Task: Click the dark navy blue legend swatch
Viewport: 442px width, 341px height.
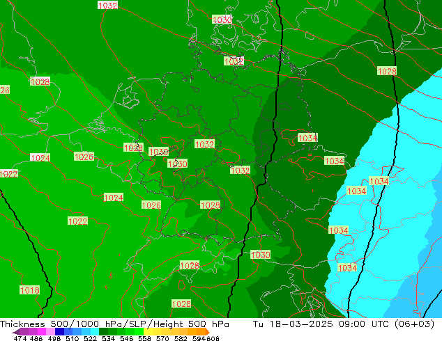Action: point(59,332)
